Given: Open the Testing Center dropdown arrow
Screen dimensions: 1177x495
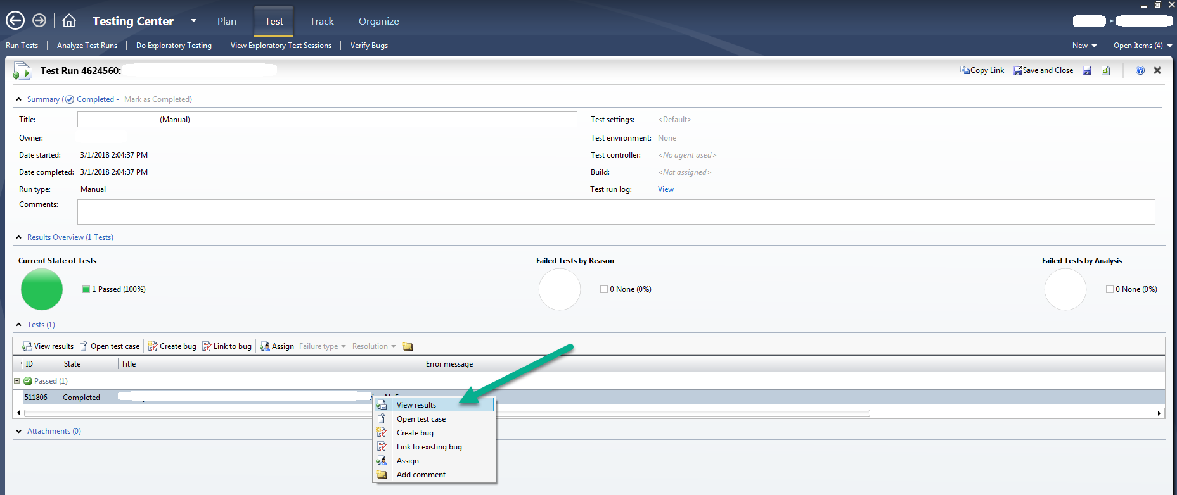Looking at the screenshot, I should (x=193, y=21).
